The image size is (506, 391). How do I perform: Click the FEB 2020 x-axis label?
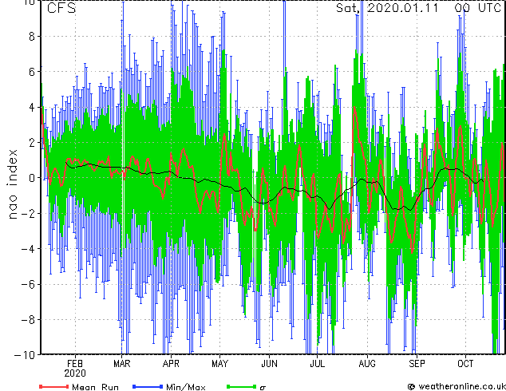75,369
